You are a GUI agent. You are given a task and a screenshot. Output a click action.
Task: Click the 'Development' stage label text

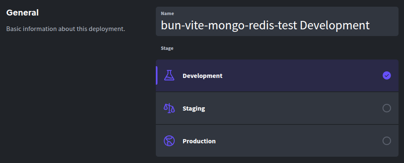[x=202, y=76]
